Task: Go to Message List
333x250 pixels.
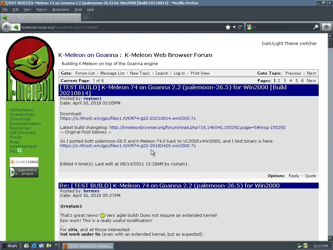Action: click(112, 73)
